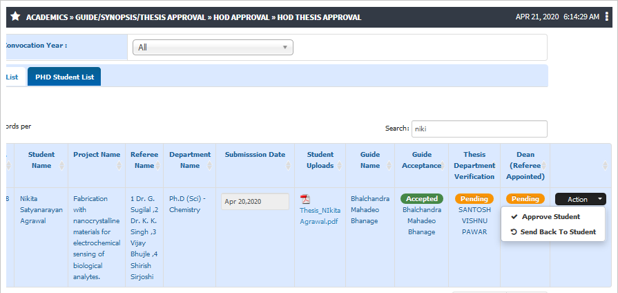Sort by Student Uploads column arrows
Image resolution: width=618 pixels, height=293 pixels.
tap(339, 166)
